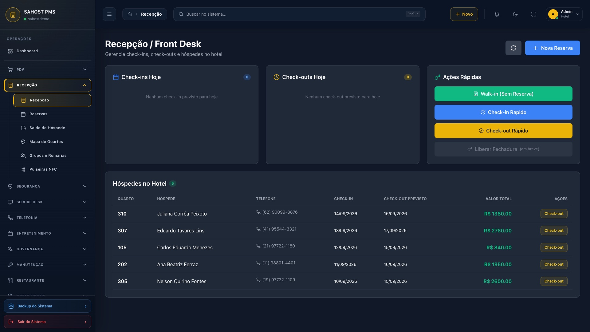590x332 pixels.
Task: Expand the Entretenimento section chevron
Action: [x=85, y=233]
